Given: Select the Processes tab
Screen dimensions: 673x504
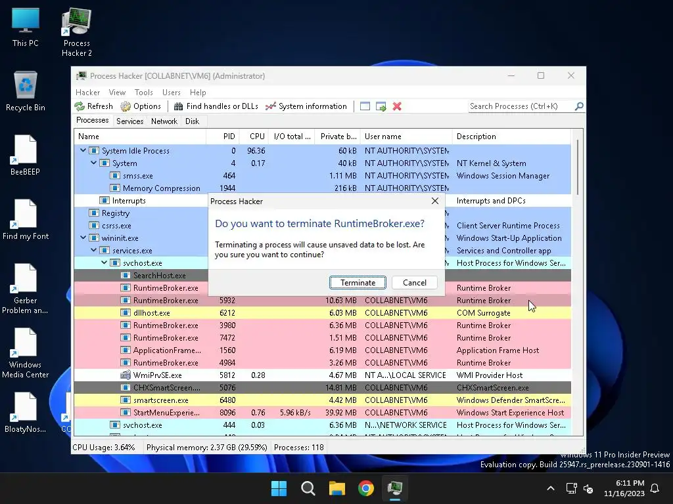Looking at the screenshot, I should pos(92,120).
